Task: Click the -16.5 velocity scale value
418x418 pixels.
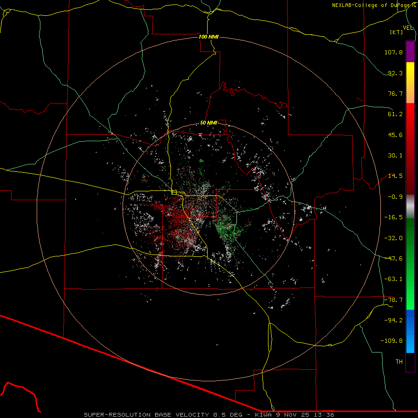Action: pos(393,217)
